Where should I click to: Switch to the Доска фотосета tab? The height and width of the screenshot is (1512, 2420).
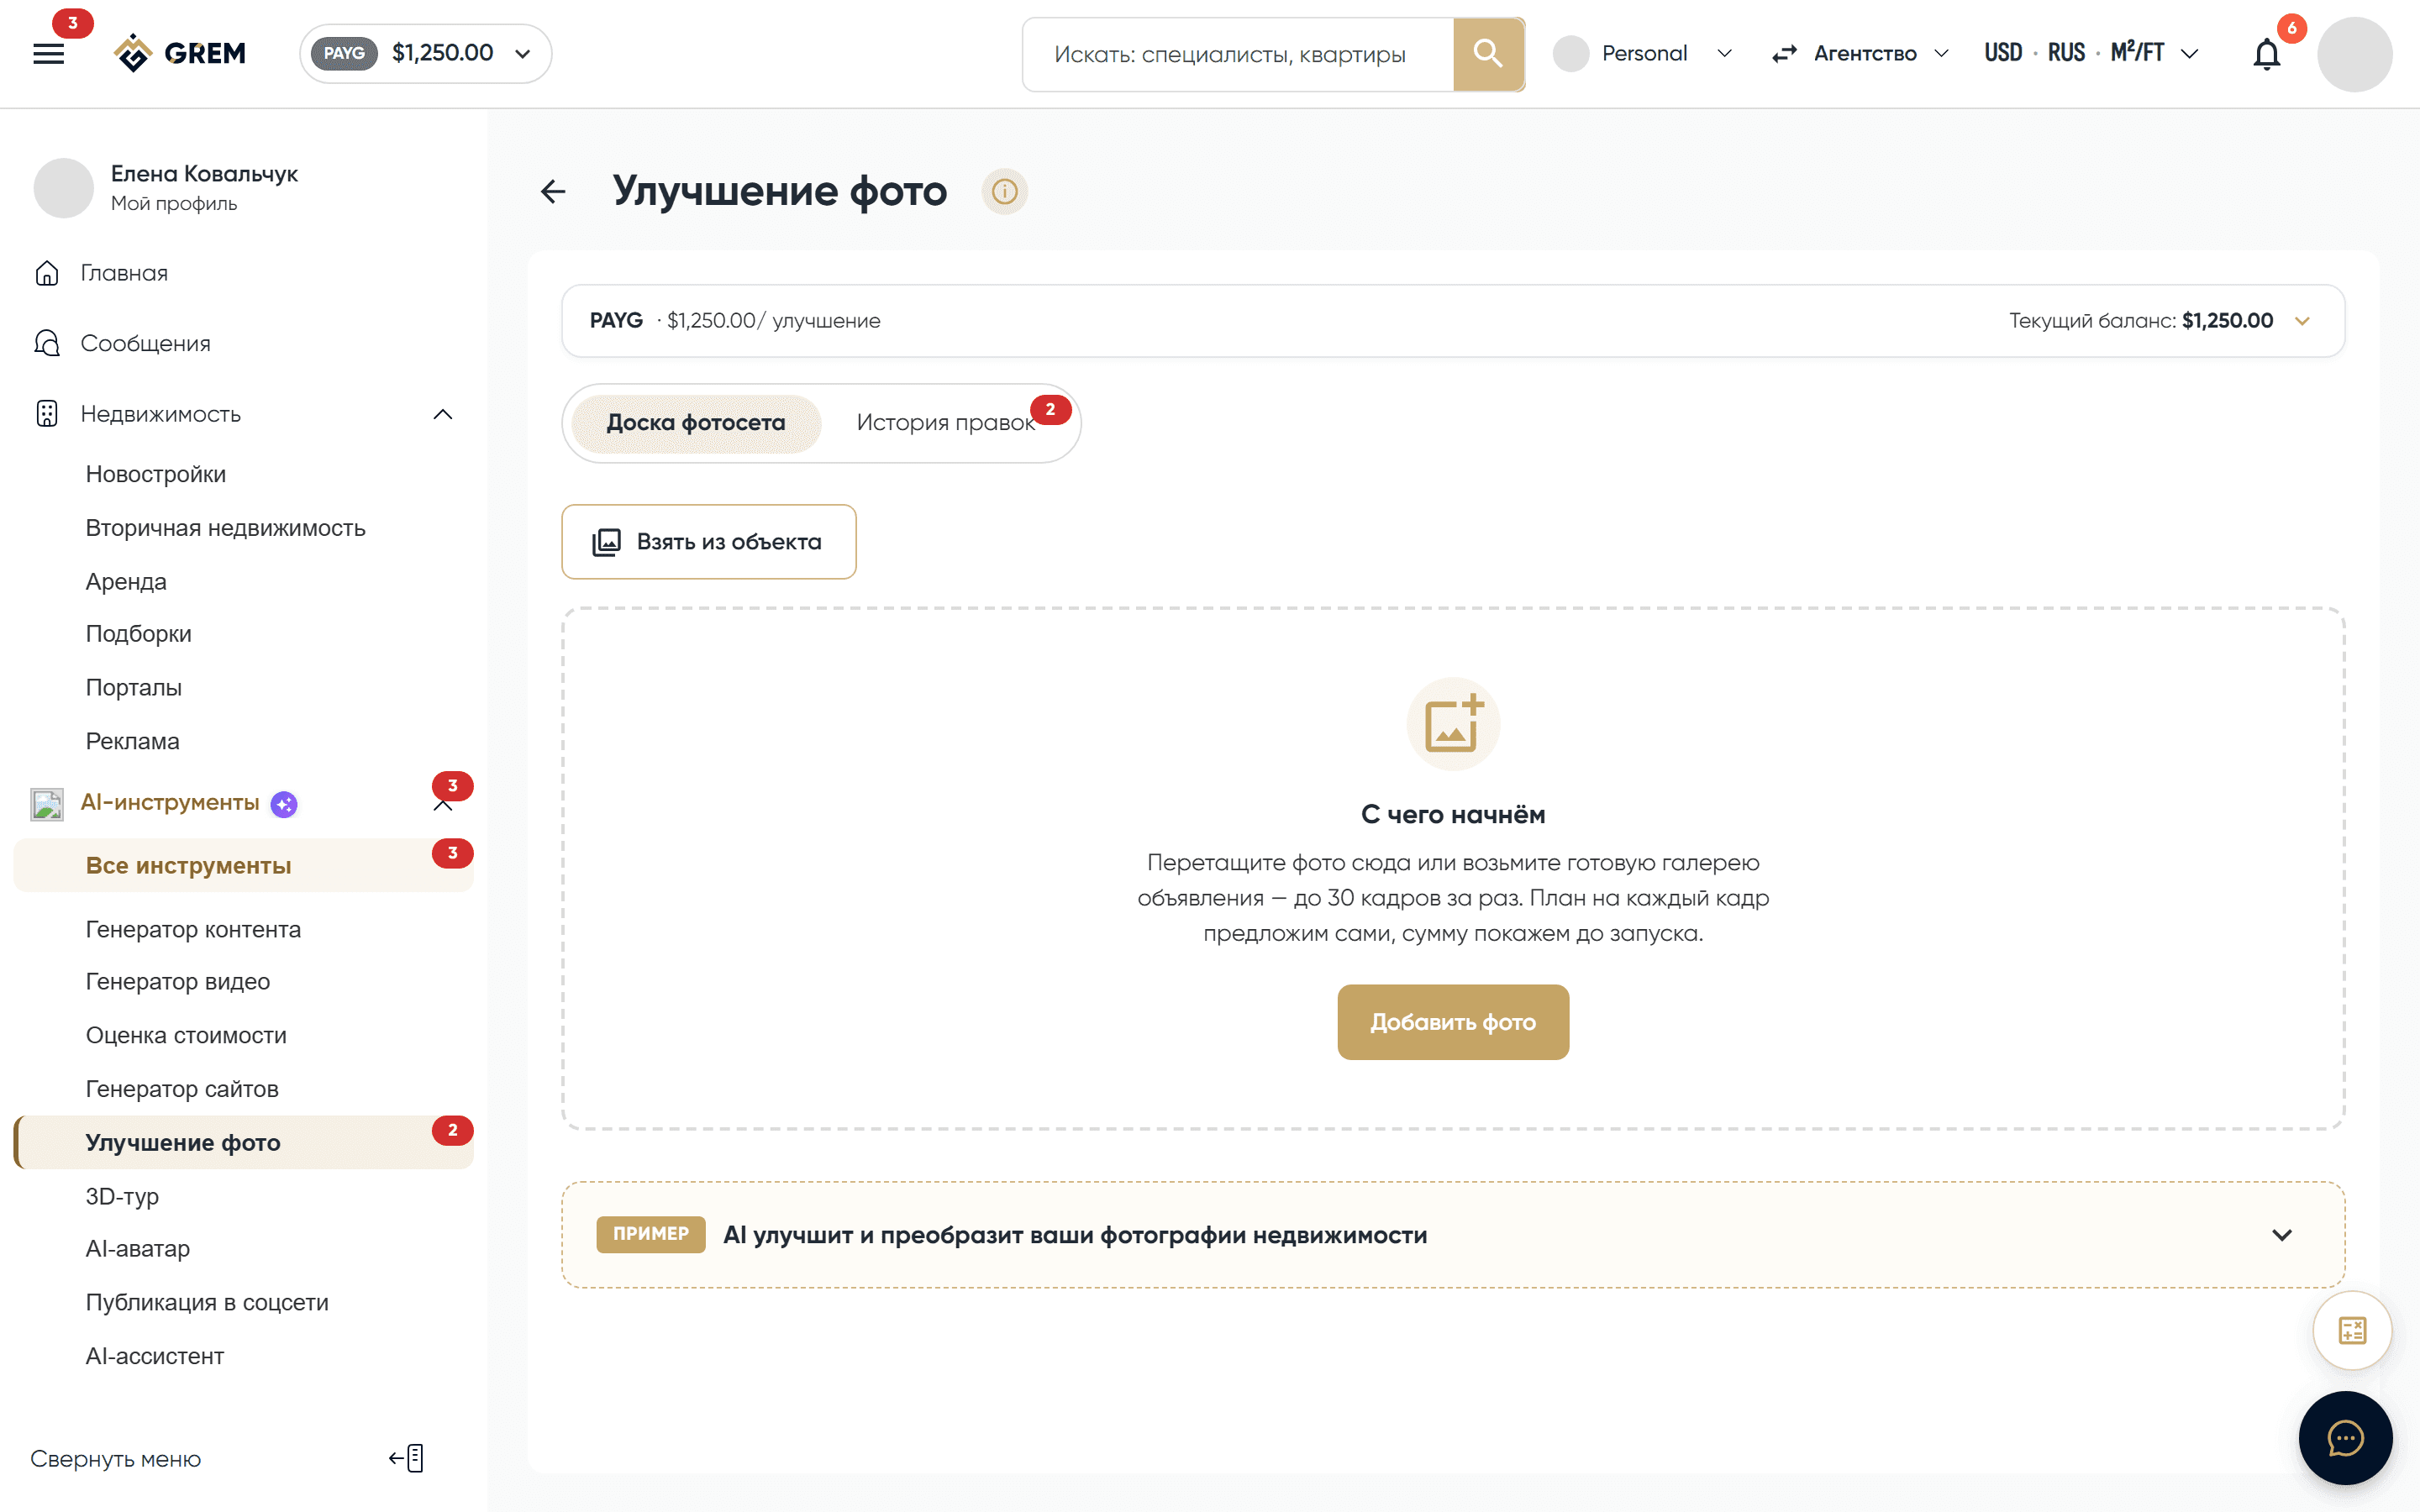click(x=696, y=423)
